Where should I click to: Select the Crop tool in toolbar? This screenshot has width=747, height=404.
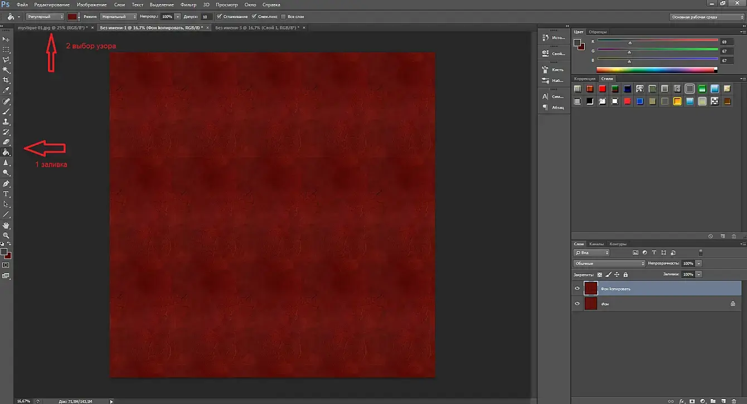[7, 80]
